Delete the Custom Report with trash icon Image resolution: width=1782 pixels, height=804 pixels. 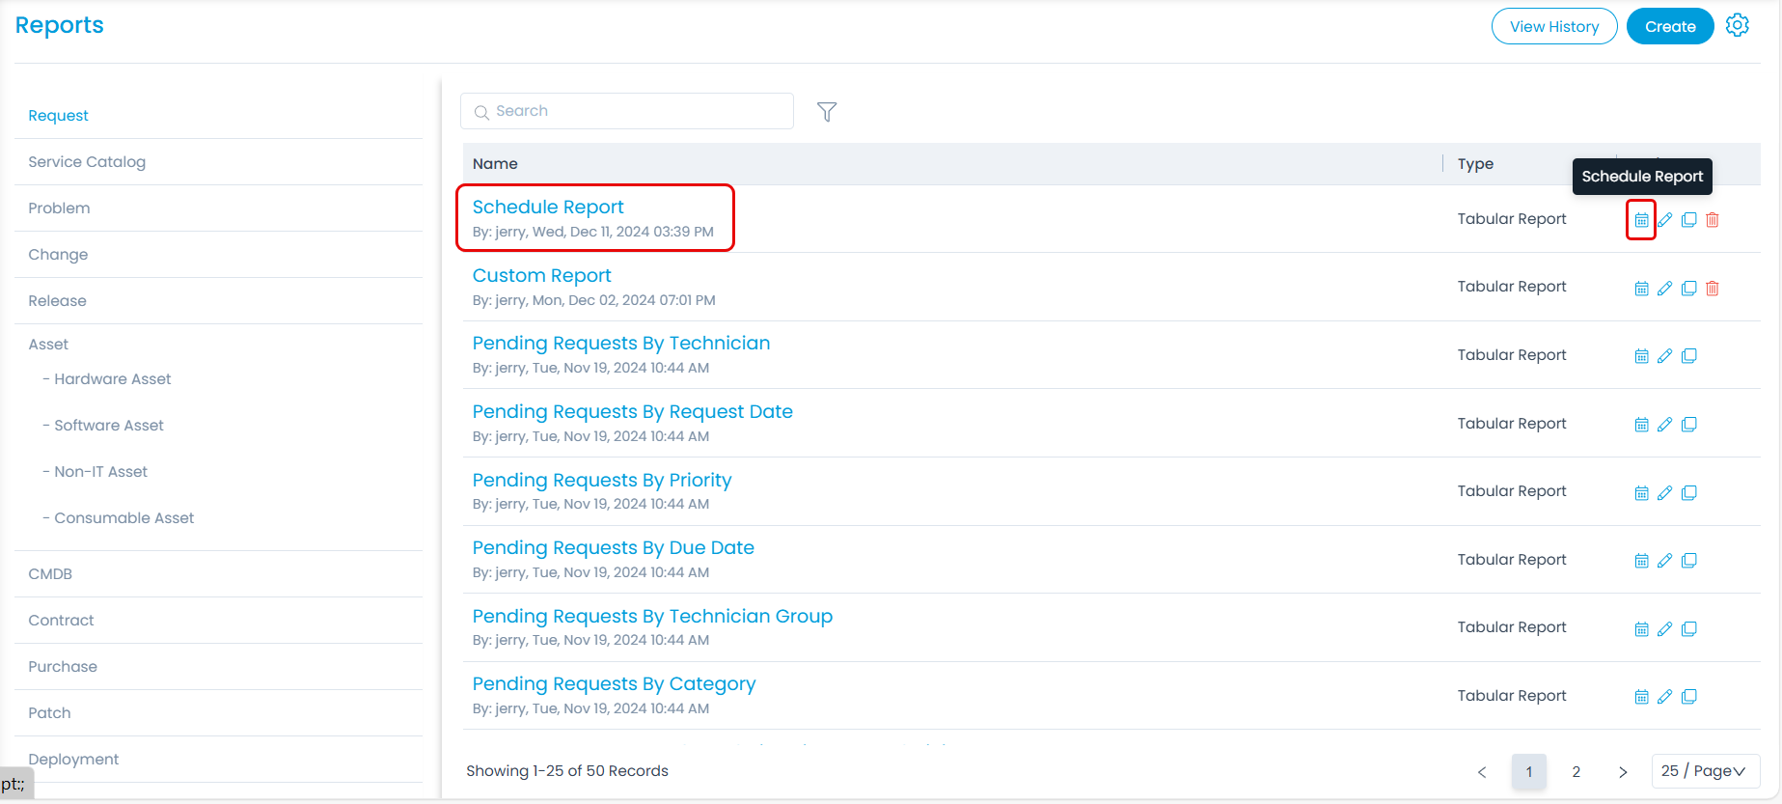point(1713,289)
